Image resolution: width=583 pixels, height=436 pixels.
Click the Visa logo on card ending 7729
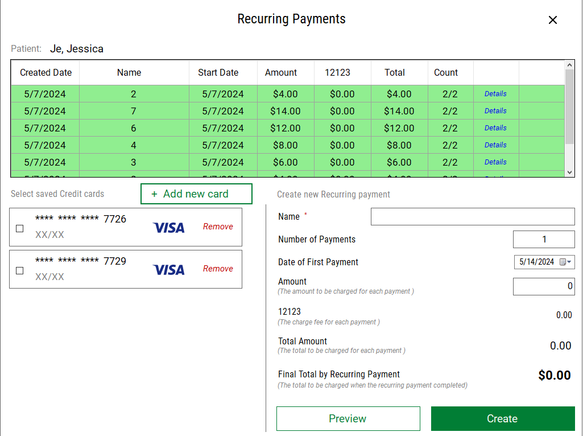click(x=168, y=269)
